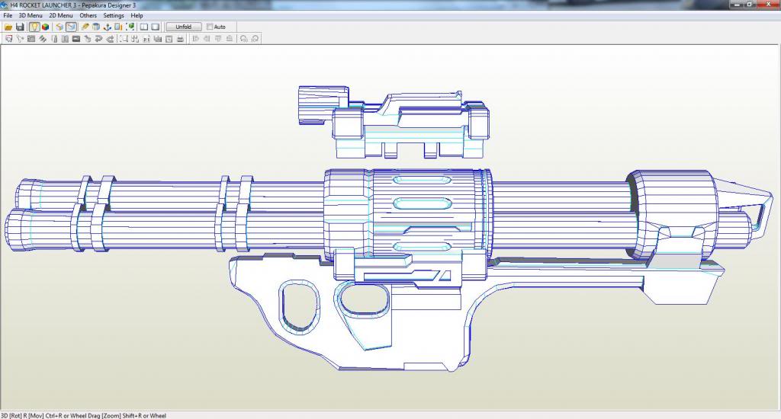Screen dimensions: 781x419
Task: Select the first icon in second toolbar row
Action: click(x=8, y=39)
